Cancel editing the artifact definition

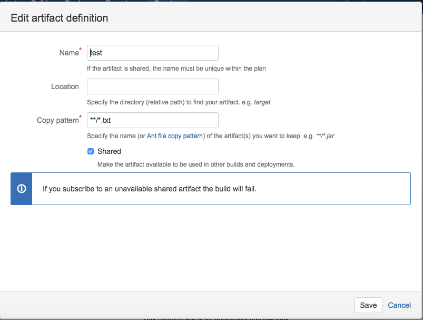click(399, 305)
